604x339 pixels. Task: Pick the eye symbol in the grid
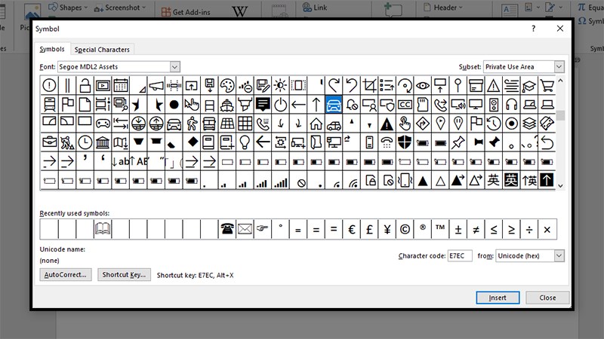422,85
